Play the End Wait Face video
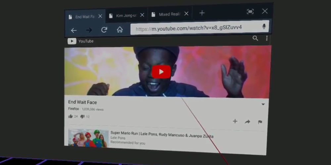331x165 pixels. point(161,72)
